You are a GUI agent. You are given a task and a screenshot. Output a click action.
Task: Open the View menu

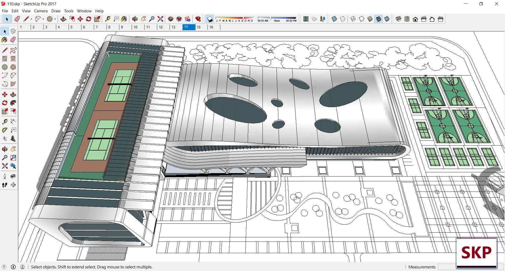coord(26,11)
